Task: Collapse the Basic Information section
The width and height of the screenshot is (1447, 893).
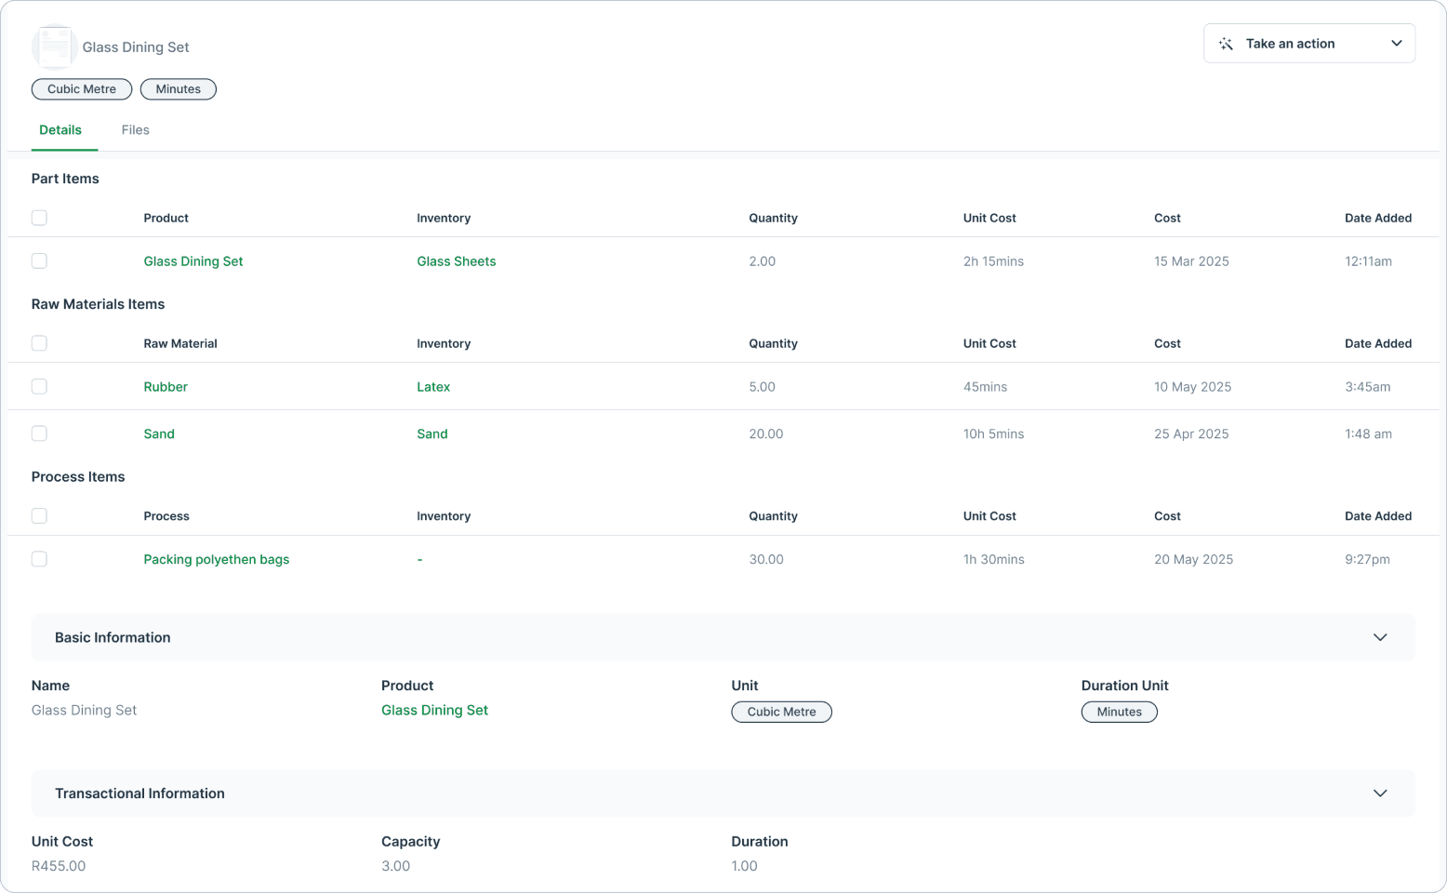Action: (1380, 637)
